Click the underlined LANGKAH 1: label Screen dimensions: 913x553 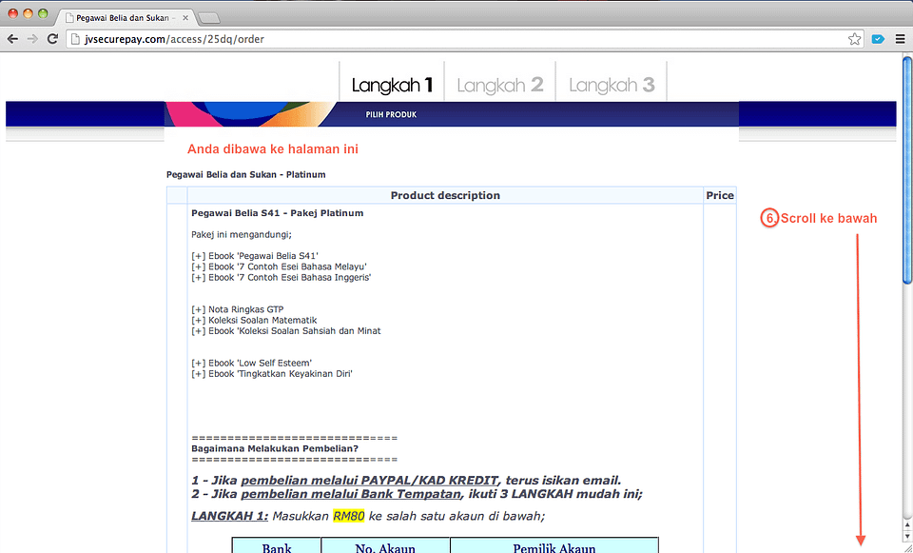pyautogui.click(x=230, y=516)
